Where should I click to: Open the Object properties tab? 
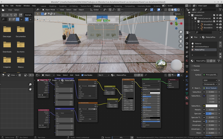187,72
